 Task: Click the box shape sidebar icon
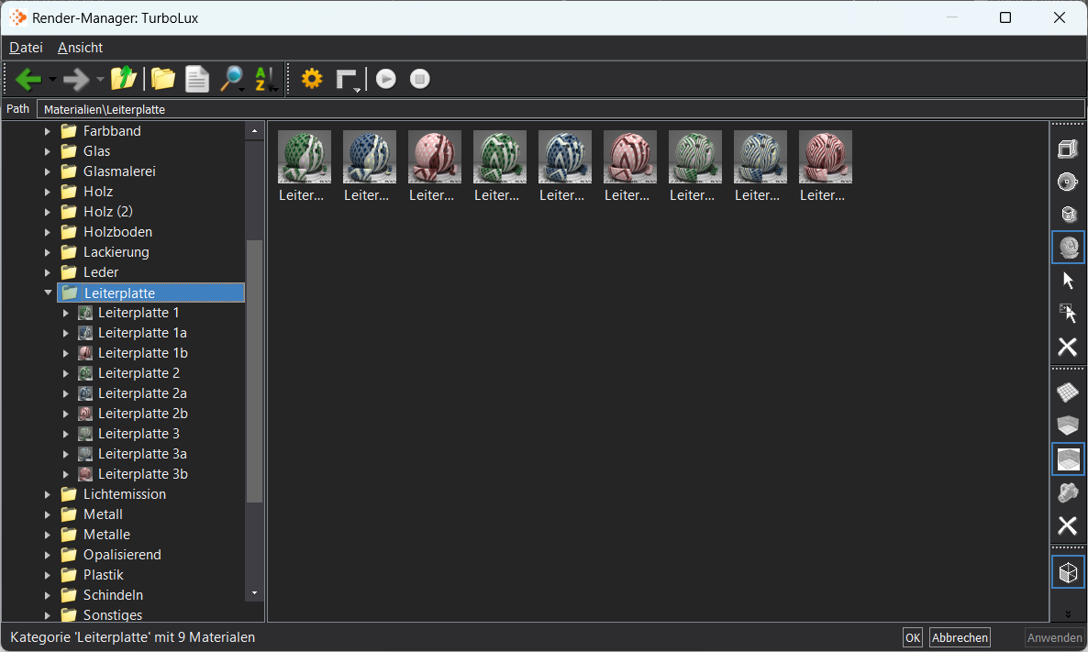[1068, 149]
